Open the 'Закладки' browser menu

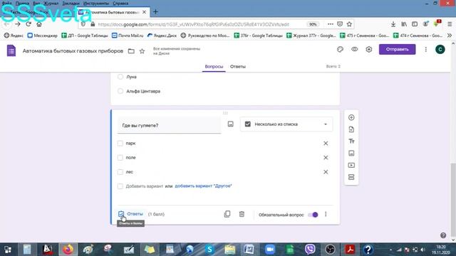tap(71, 4)
